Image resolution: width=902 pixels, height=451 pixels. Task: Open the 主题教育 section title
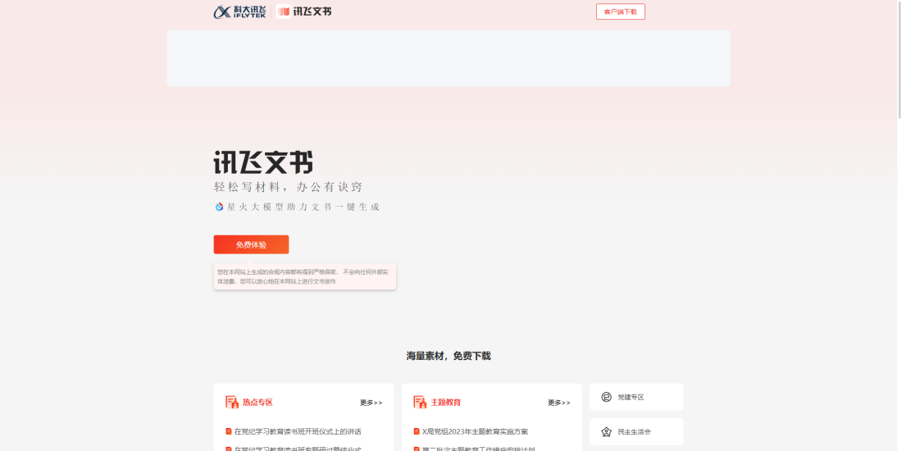tap(445, 402)
